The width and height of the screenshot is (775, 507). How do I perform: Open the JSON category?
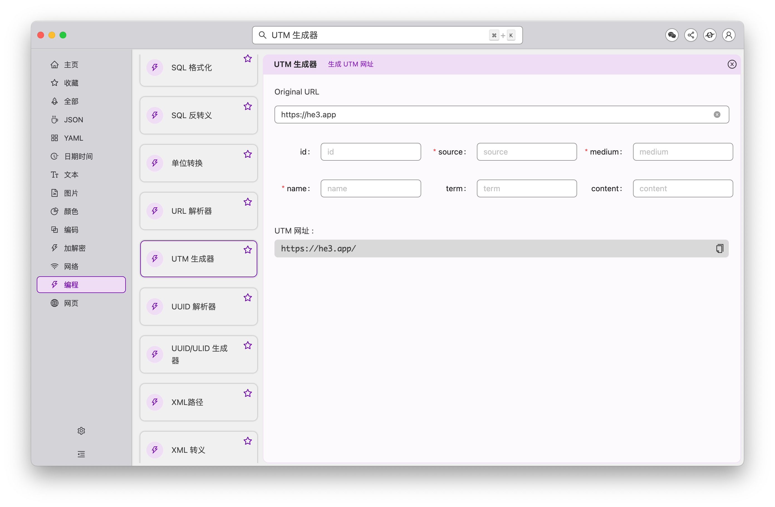[81, 120]
